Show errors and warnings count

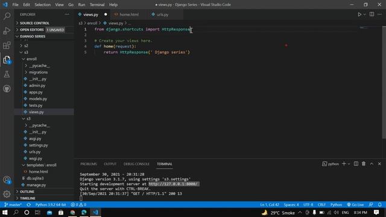pyautogui.click(x=78, y=205)
